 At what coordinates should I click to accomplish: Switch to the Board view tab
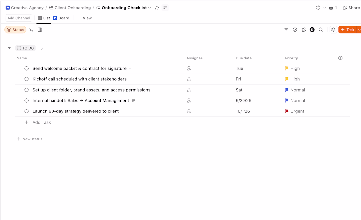61,18
